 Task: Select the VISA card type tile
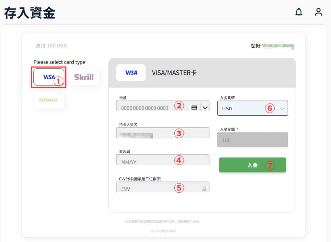pos(48,77)
